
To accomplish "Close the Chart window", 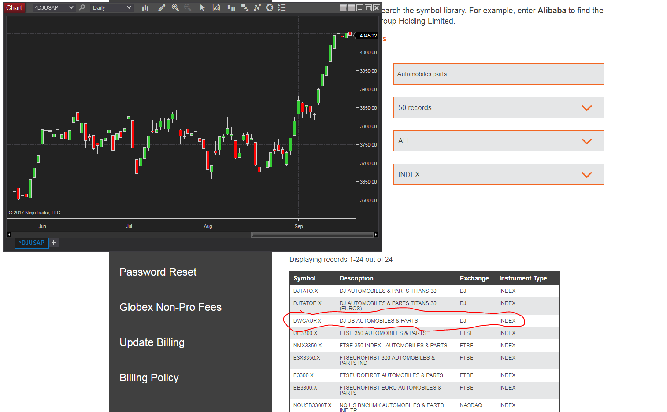I will tap(377, 8).
